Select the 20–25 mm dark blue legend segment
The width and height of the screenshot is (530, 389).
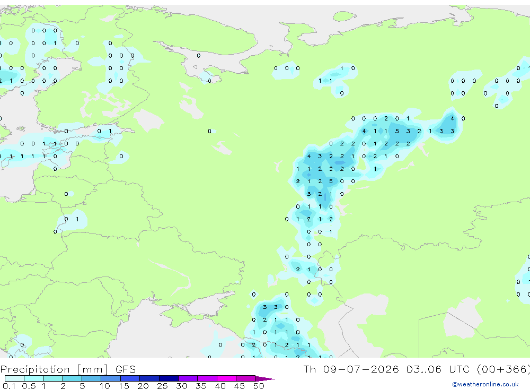149,378
